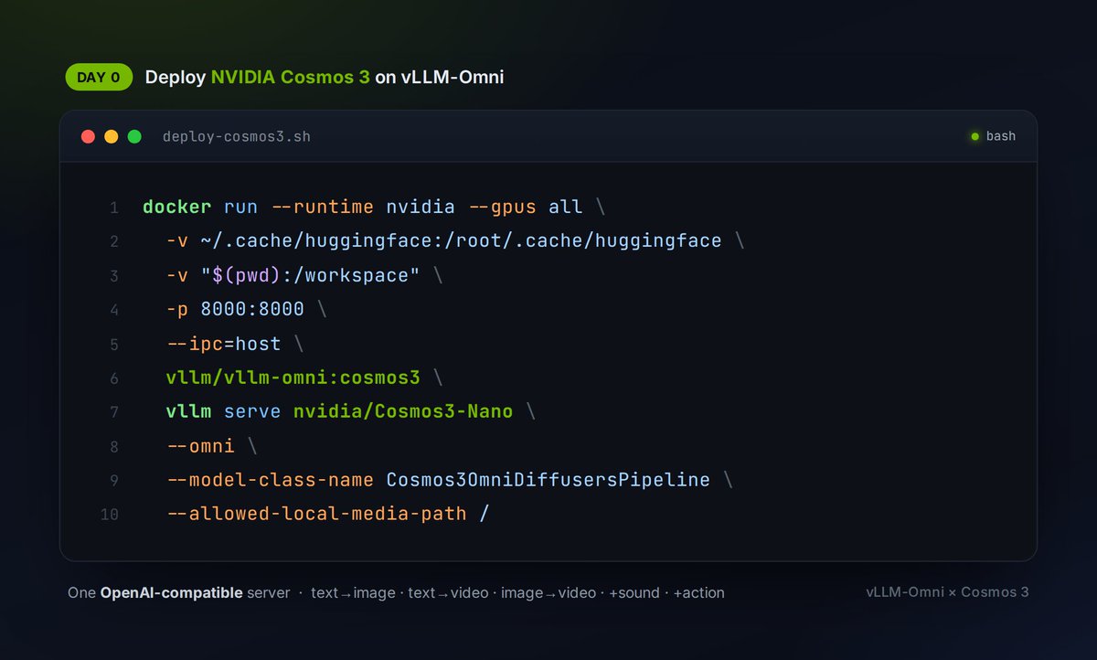Click the 'vllm/vllm-omni:cosmos3' image name
Screen dimensions: 1097x660
pos(293,378)
